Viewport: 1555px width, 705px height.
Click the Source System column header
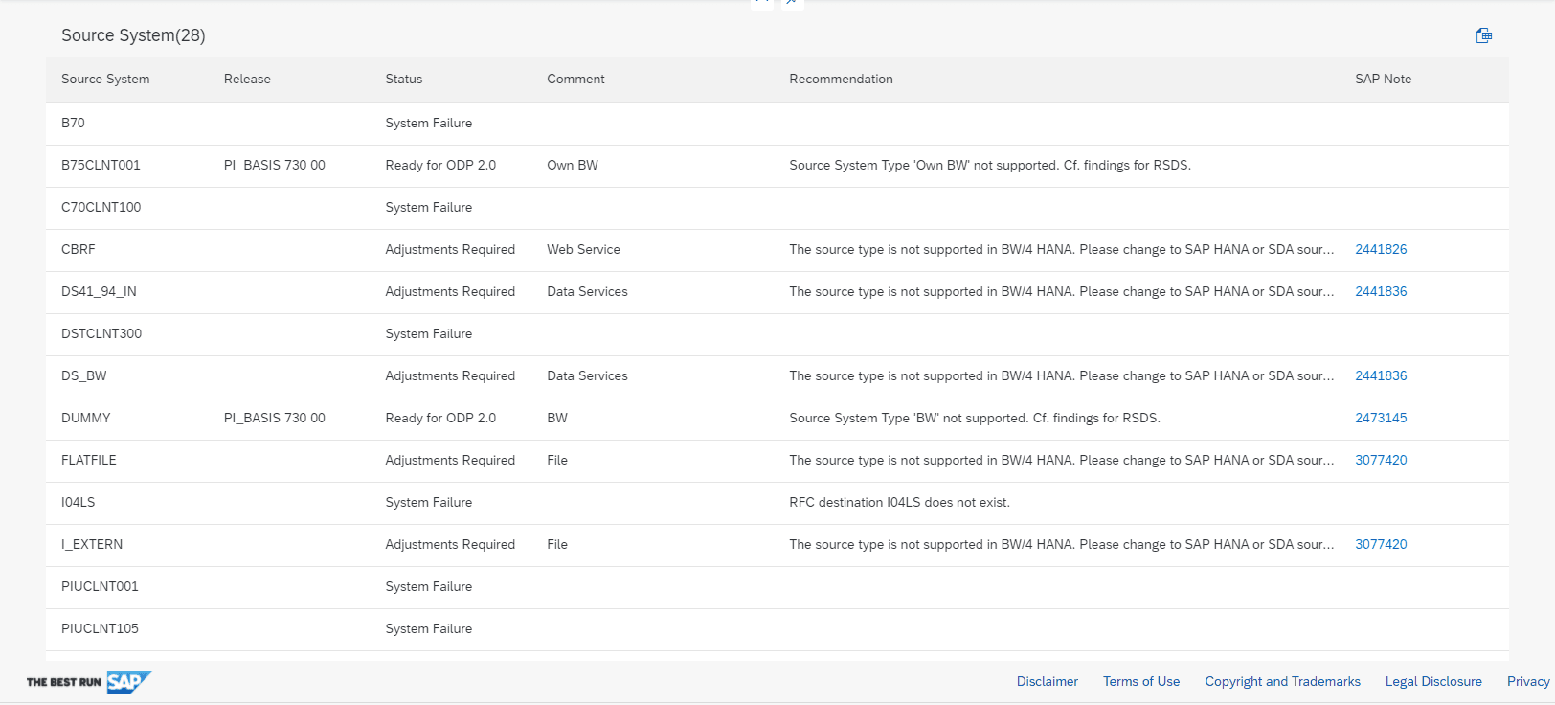click(105, 79)
